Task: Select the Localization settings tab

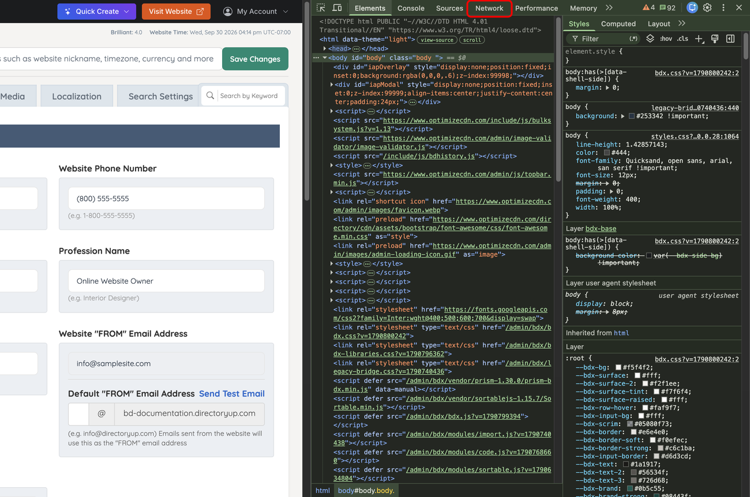Action: (77, 96)
